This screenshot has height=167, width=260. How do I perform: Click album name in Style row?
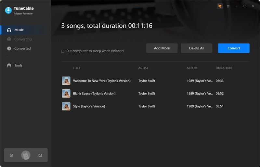coord(200,106)
